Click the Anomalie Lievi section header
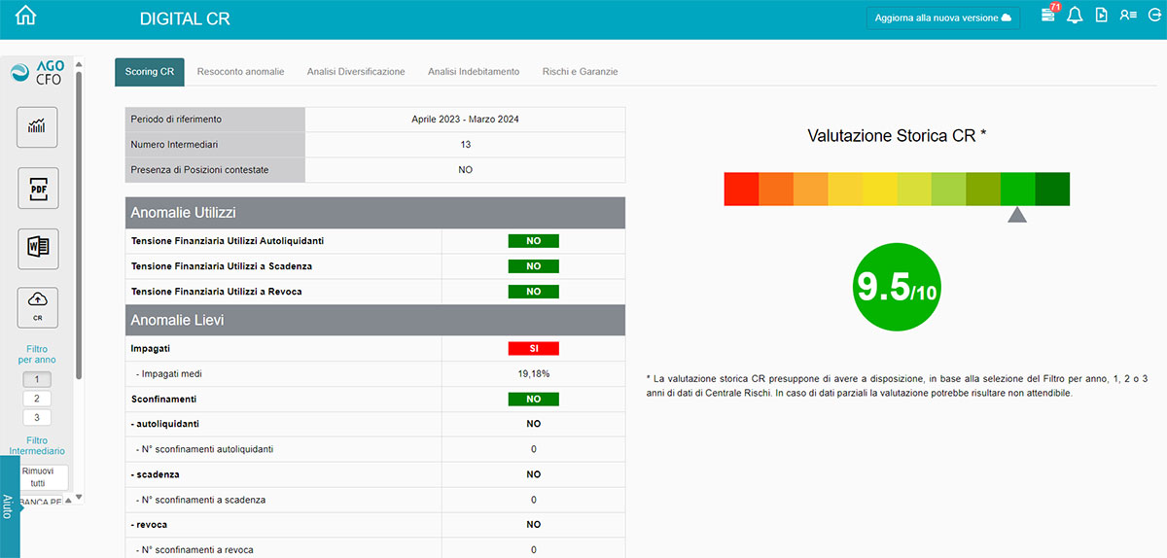This screenshot has width=1167, height=558. [x=375, y=320]
